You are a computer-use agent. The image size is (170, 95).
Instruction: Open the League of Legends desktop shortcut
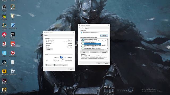pyautogui.click(x=4, y=25)
